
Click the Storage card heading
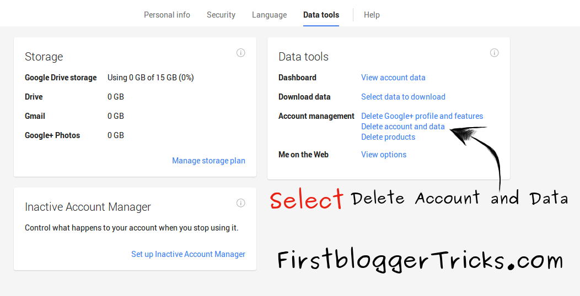[44, 57]
